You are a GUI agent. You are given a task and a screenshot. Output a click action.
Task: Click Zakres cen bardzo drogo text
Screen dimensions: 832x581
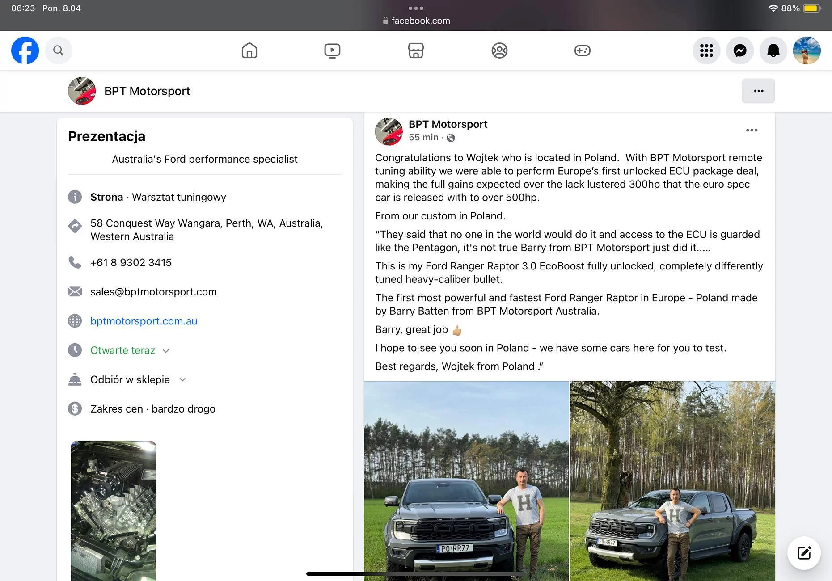tap(153, 409)
